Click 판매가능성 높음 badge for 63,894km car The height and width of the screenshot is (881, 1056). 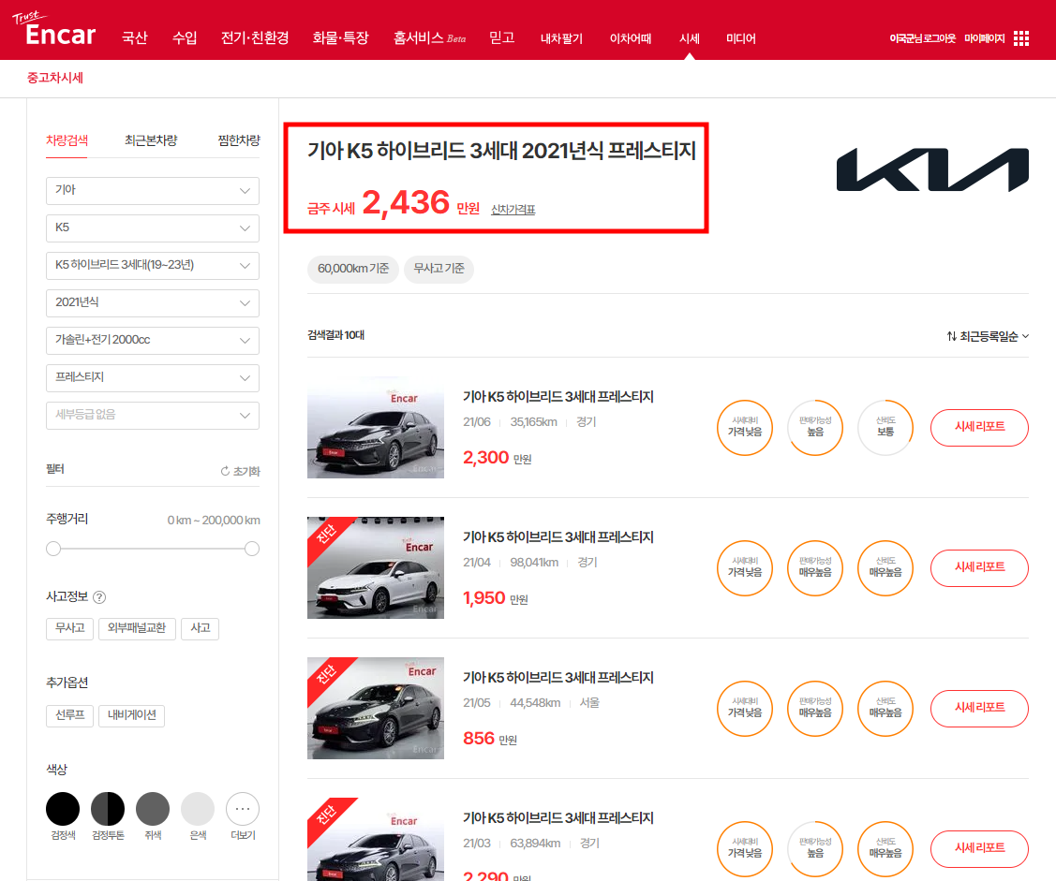point(815,849)
